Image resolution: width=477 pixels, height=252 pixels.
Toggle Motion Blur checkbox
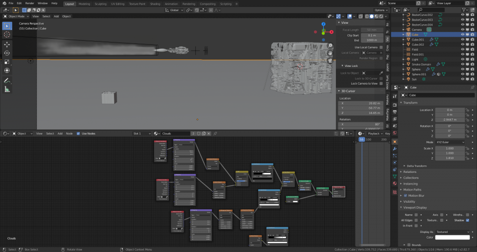click(x=405, y=196)
